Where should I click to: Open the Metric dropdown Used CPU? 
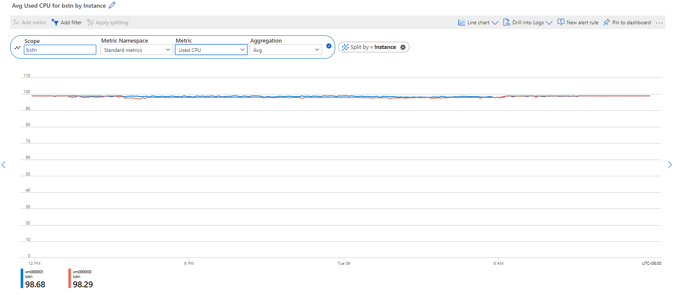click(211, 50)
